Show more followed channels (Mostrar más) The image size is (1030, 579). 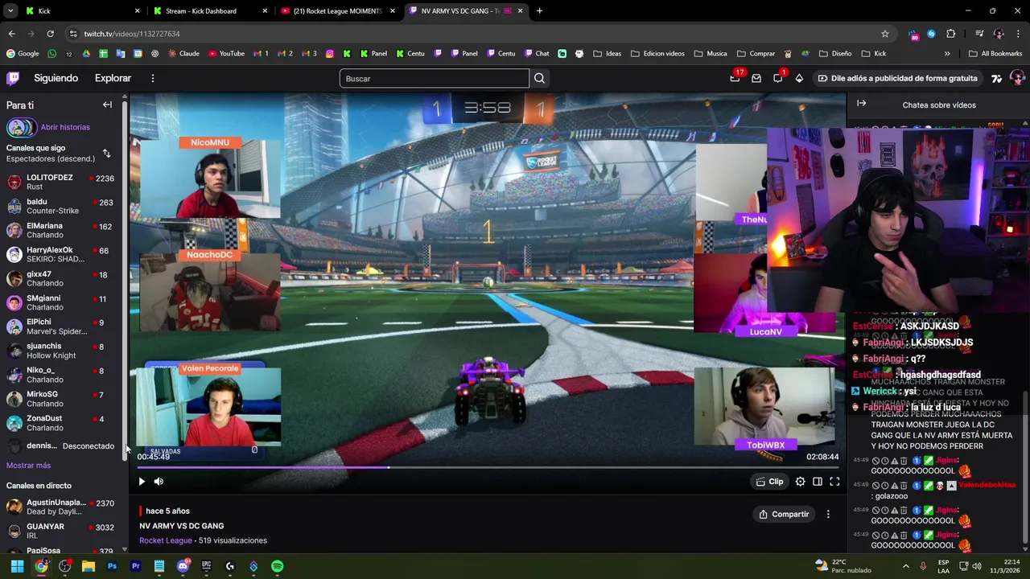[28, 466]
